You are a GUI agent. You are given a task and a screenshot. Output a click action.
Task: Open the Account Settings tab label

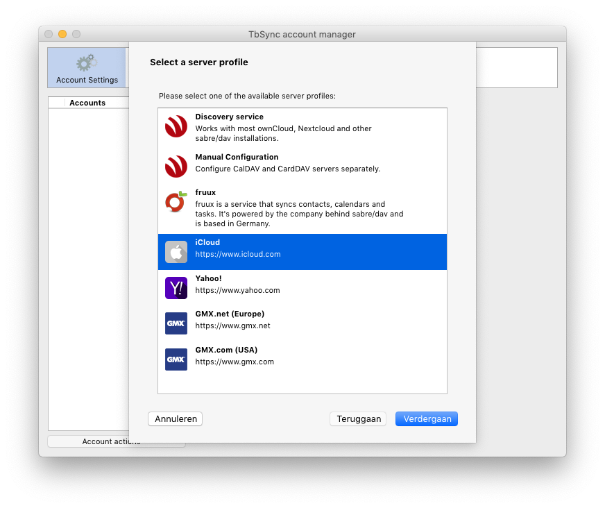click(87, 80)
